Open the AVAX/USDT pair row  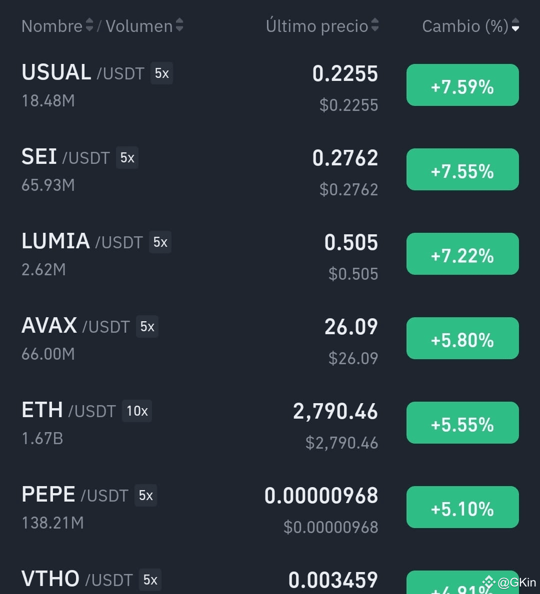pos(270,339)
